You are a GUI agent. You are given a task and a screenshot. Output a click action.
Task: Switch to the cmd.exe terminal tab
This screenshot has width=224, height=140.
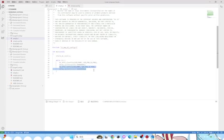114,102
